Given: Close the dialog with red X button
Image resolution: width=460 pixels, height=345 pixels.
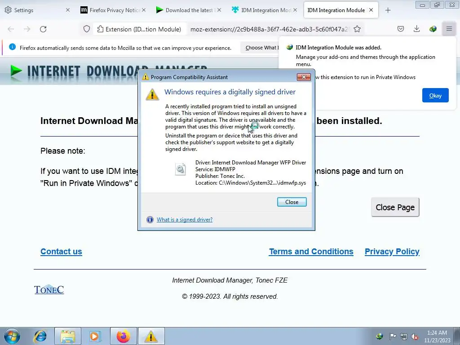Looking at the screenshot, I should [x=304, y=77].
